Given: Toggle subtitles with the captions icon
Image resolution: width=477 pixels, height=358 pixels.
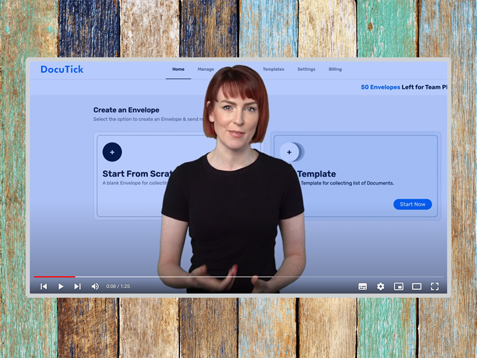Looking at the screenshot, I should tap(363, 286).
